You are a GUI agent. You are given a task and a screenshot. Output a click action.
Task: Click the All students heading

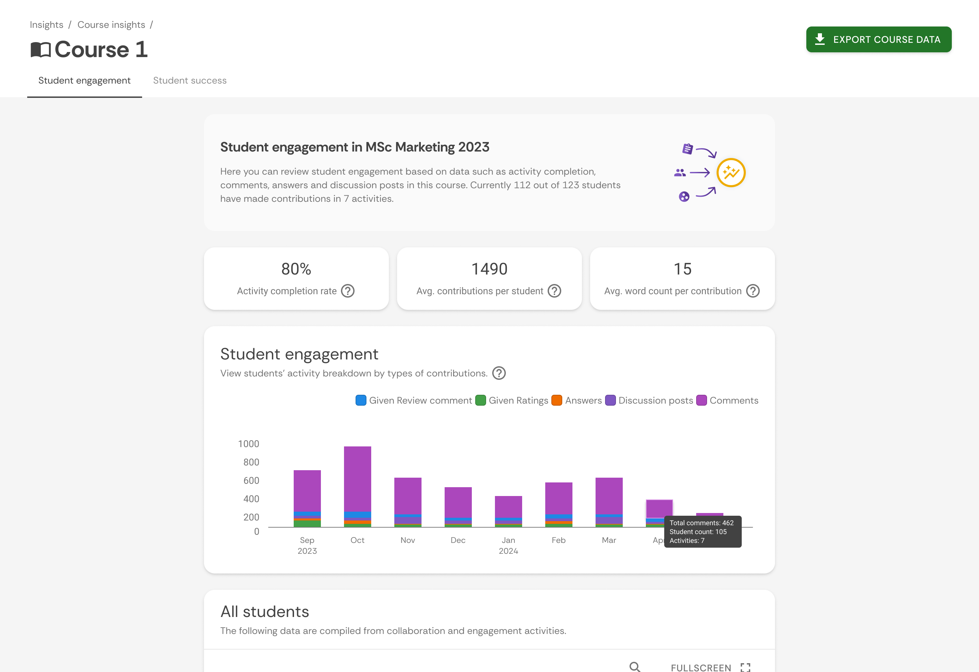pyautogui.click(x=264, y=612)
